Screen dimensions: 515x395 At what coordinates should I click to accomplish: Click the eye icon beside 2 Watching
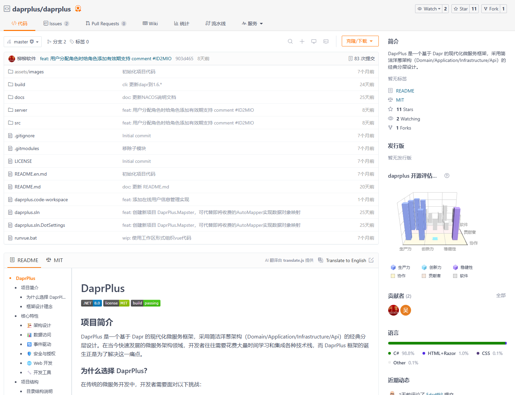click(x=391, y=118)
